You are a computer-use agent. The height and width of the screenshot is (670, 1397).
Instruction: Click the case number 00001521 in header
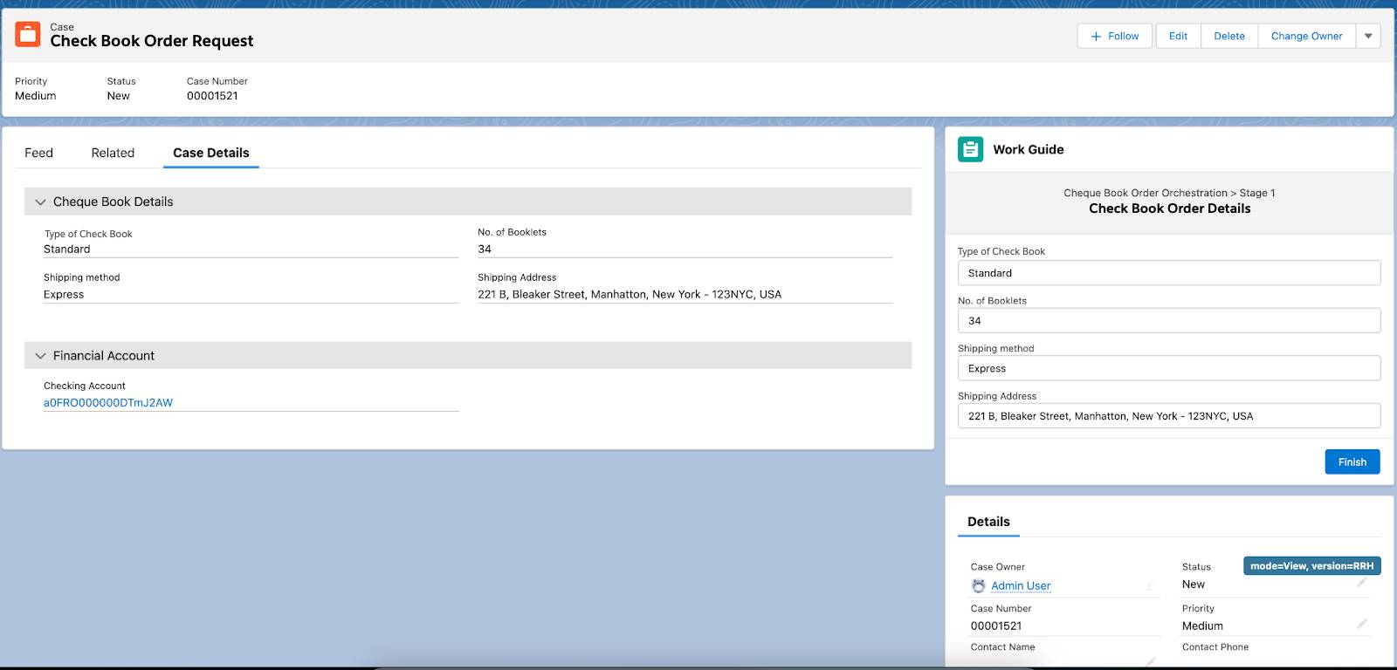click(x=212, y=96)
